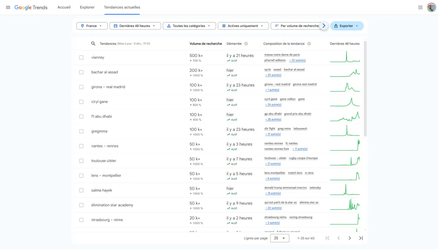Viewport: 438px width, 249px height.
Task: Open the dtr fight related query
Action: (x=270, y=129)
